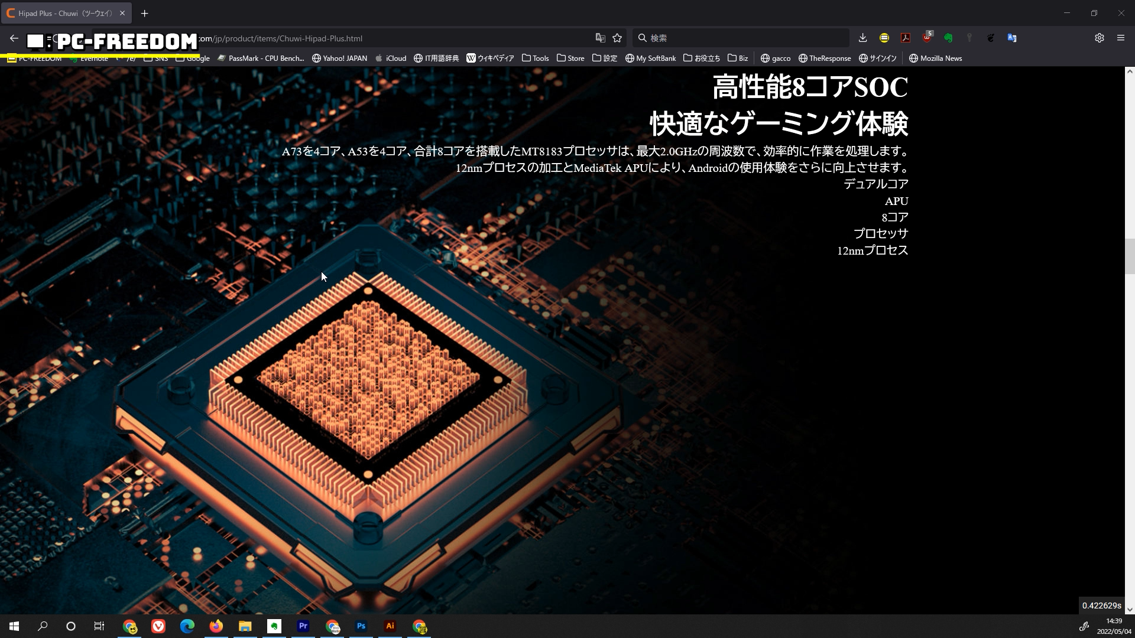
Task: Go back to the previous page
Action: pos(14,38)
